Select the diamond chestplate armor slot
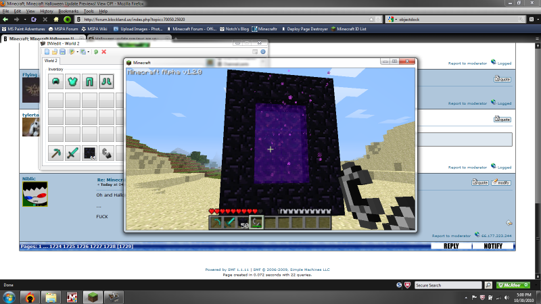Viewport: 541px width, 304px height. click(72, 82)
